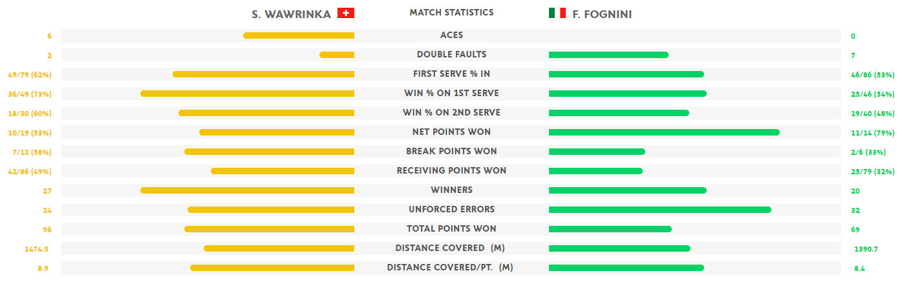Click Wawrinka's yellow ACES bar

[x=299, y=35]
